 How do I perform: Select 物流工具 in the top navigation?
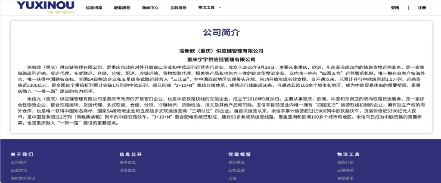pos(206,8)
